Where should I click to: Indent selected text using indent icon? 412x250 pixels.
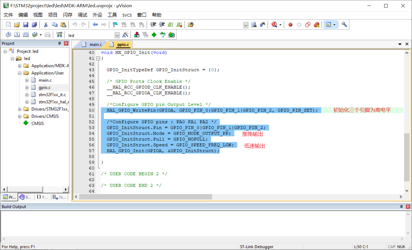[153, 25]
